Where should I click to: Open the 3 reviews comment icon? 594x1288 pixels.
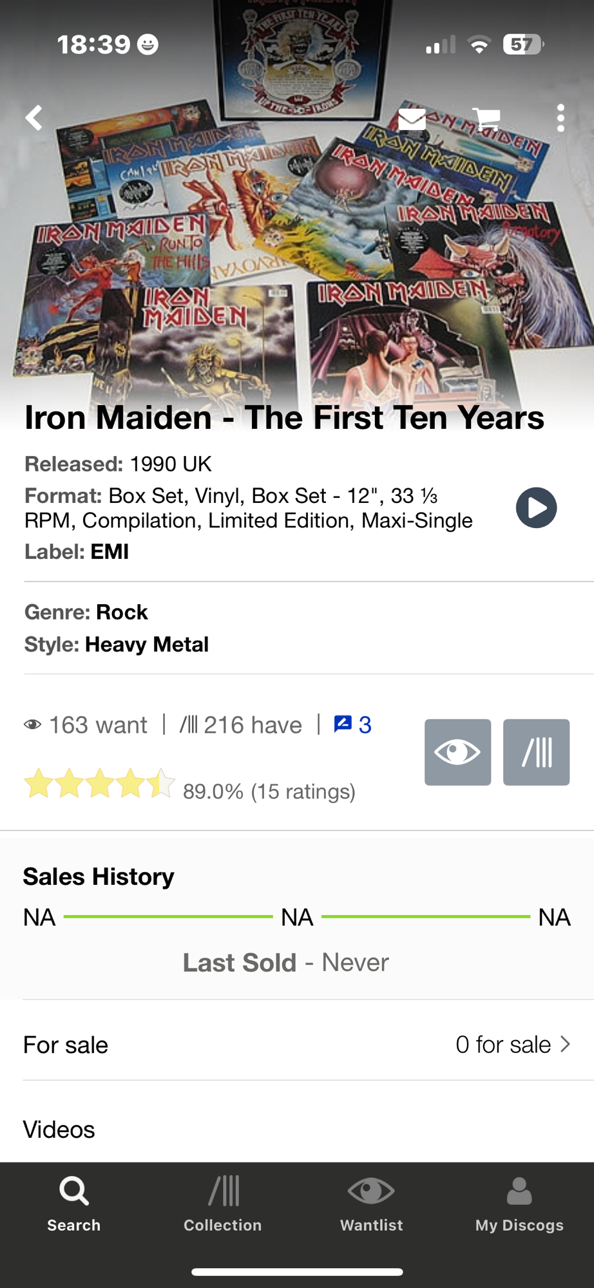(x=352, y=725)
